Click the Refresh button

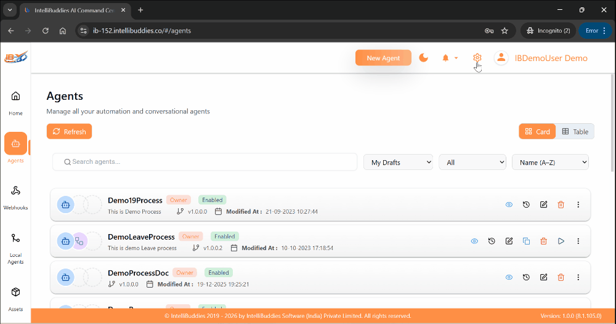pos(69,131)
